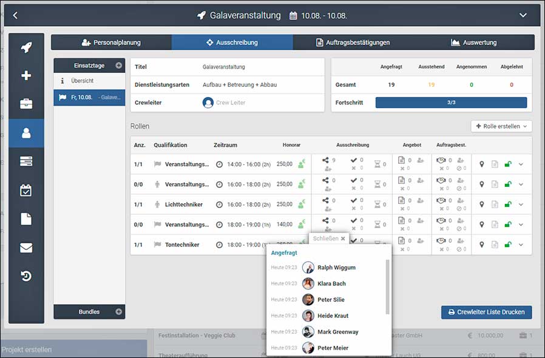This screenshot has width=545, height=358.
Task: Close the popup with the Schließen button
Action: coord(329,238)
